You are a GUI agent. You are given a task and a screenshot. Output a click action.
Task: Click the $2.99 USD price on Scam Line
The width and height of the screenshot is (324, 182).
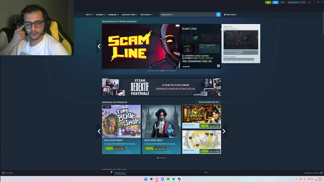click(186, 66)
